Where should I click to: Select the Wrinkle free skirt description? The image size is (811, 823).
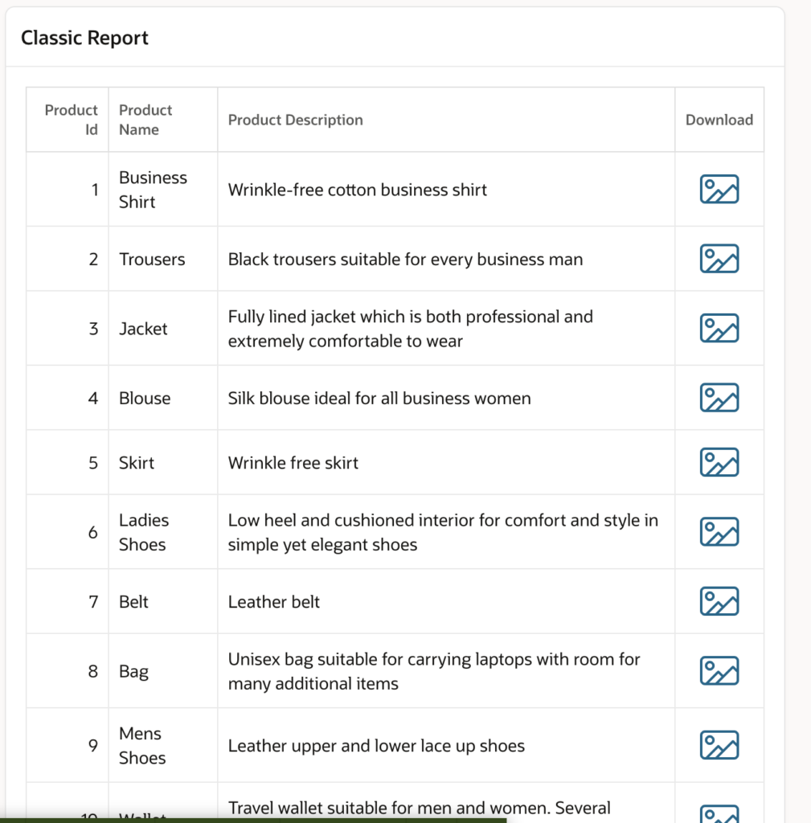click(x=293, y=463)
